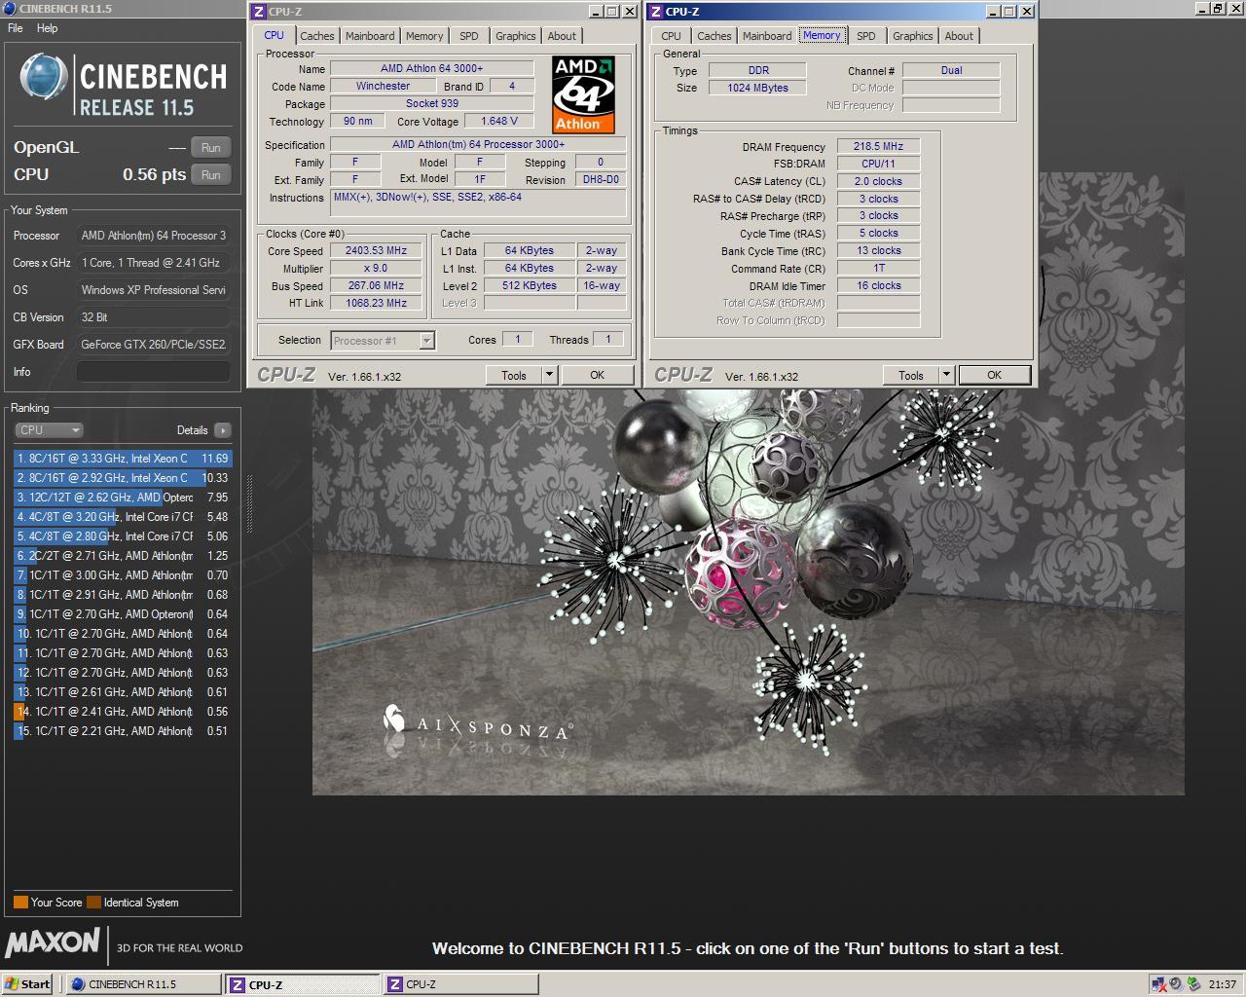Click Tools button in left CPU-Z
Viewport: 1246px width, 997px height.
(514, 375)
